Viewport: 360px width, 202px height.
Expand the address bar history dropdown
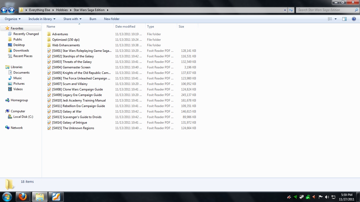[285, 10]
